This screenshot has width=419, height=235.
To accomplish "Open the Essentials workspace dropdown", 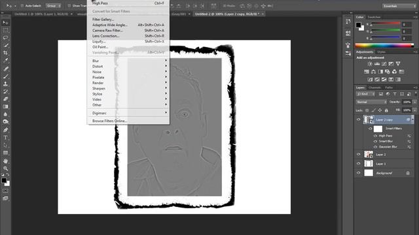I will click(x=399, y=6).
